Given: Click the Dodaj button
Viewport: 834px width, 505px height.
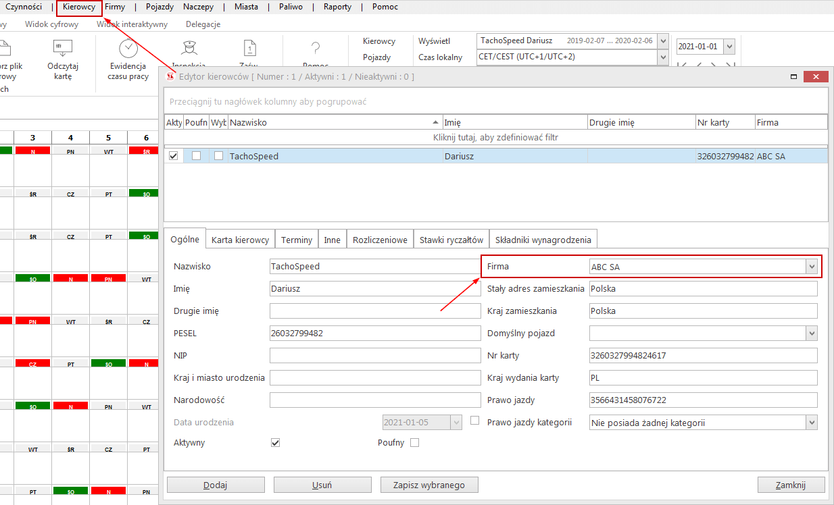Looking at the screenshot, I should pyautogui.click(x=215, y=485).
